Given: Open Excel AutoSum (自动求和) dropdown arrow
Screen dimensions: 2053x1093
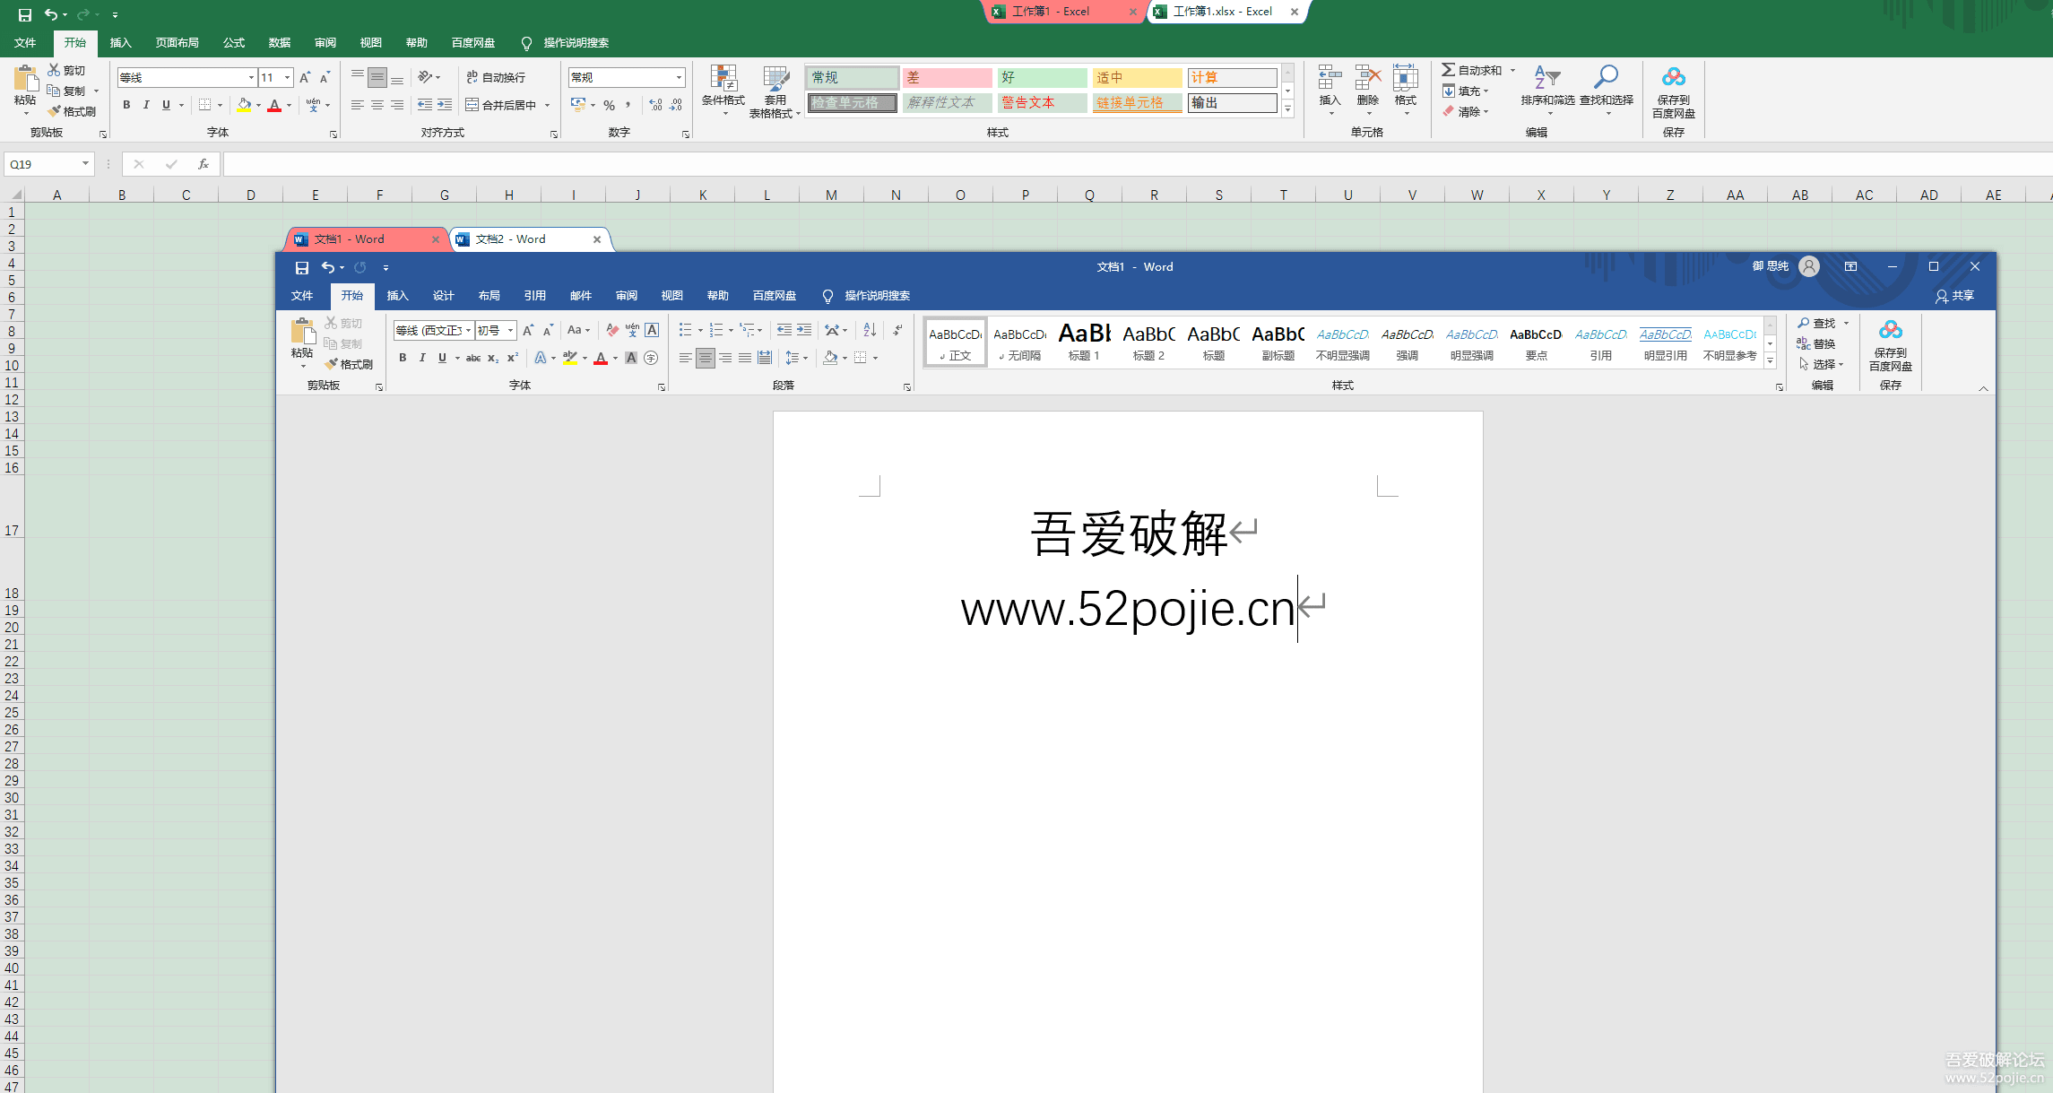Looking at the screenshot, I should (x=1512, y=70).
